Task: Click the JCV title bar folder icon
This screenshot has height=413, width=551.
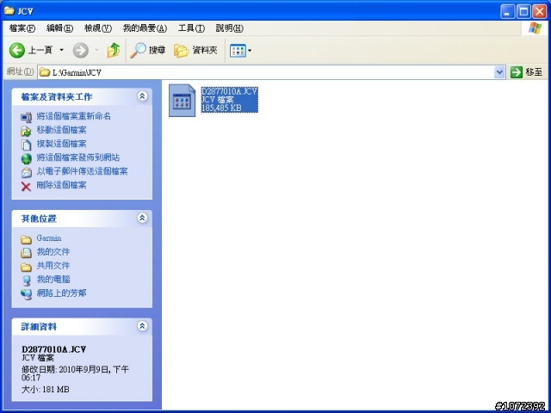Action: 9,11
